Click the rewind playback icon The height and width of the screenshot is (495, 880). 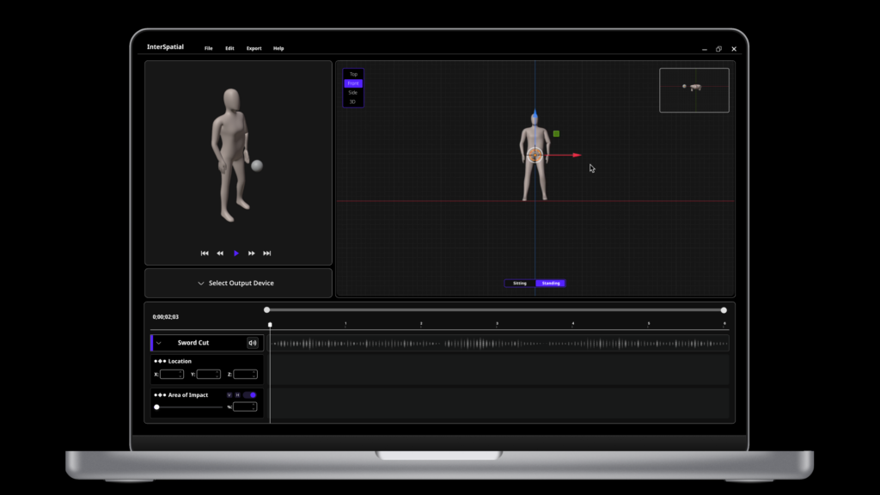tap(220, 254)
